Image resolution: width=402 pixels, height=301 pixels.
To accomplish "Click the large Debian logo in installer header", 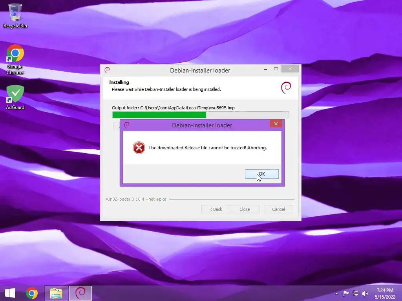I will click(286, 87).
